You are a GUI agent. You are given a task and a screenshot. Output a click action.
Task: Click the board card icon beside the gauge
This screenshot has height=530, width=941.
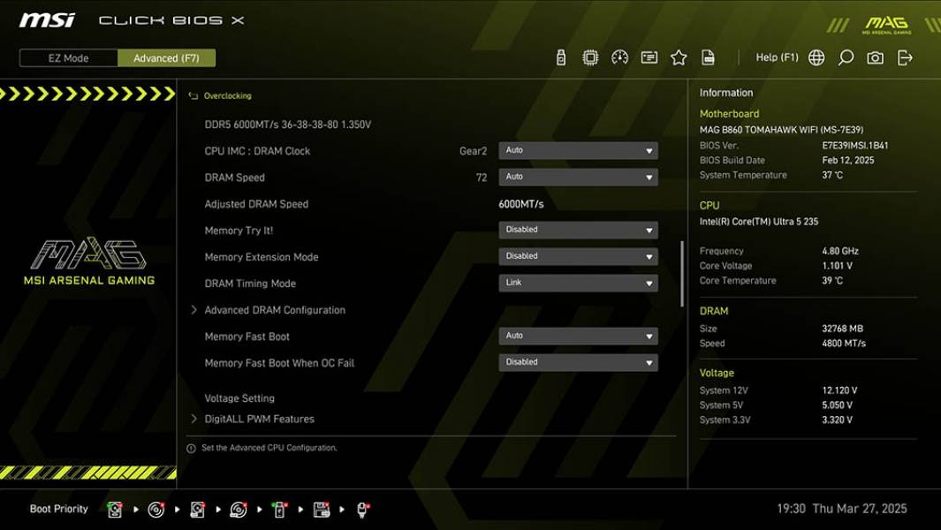[x=649, y=57]
